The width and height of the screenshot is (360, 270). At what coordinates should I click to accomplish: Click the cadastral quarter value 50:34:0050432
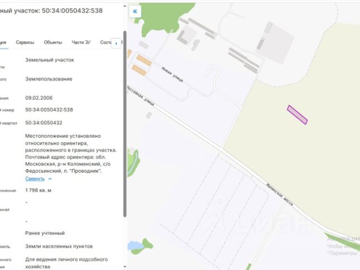point(44,123)
